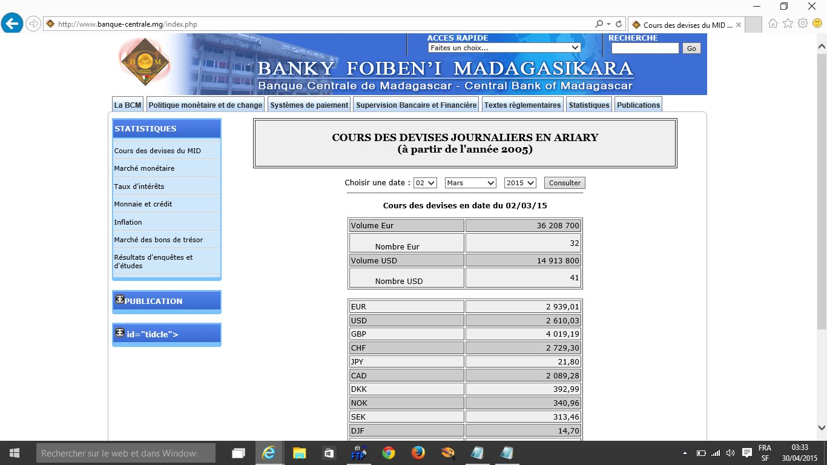Go to the browser home page icon

(773, 24)
